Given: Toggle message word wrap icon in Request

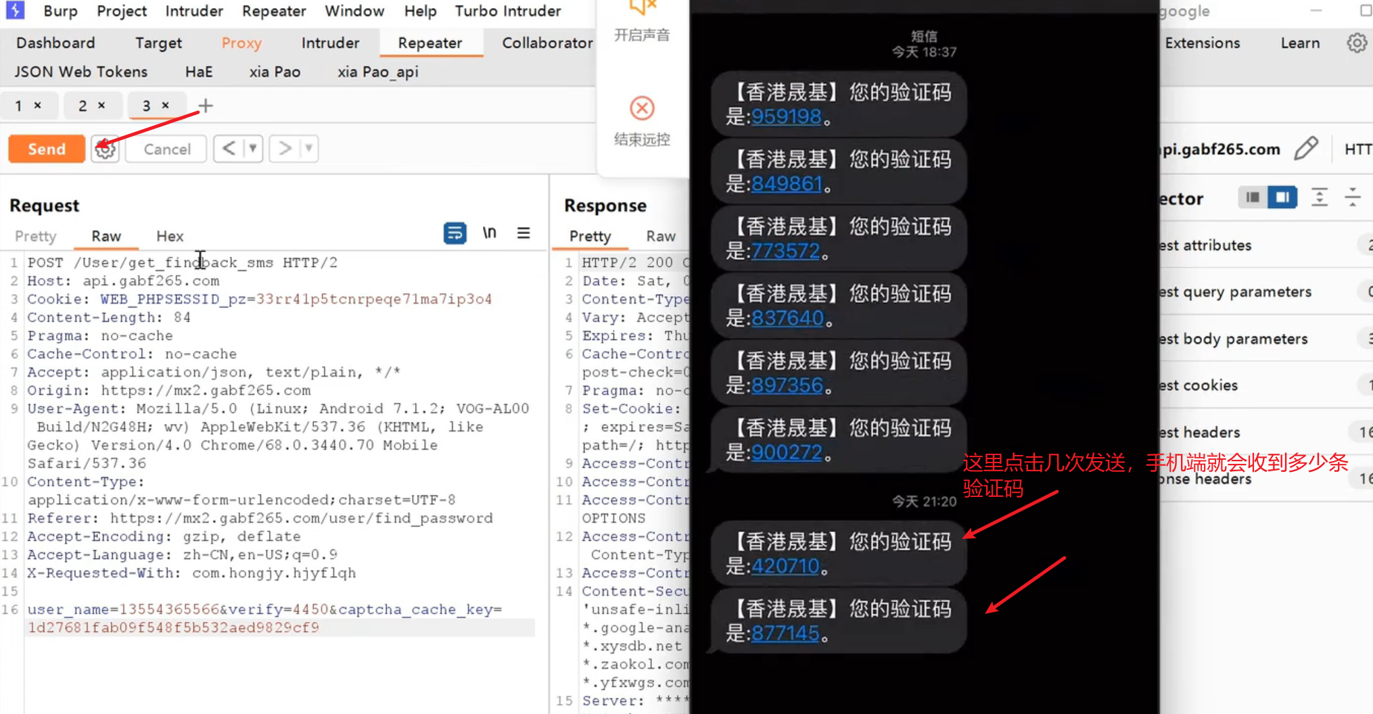Looking at the screenshot, I should tap(455, 233).
